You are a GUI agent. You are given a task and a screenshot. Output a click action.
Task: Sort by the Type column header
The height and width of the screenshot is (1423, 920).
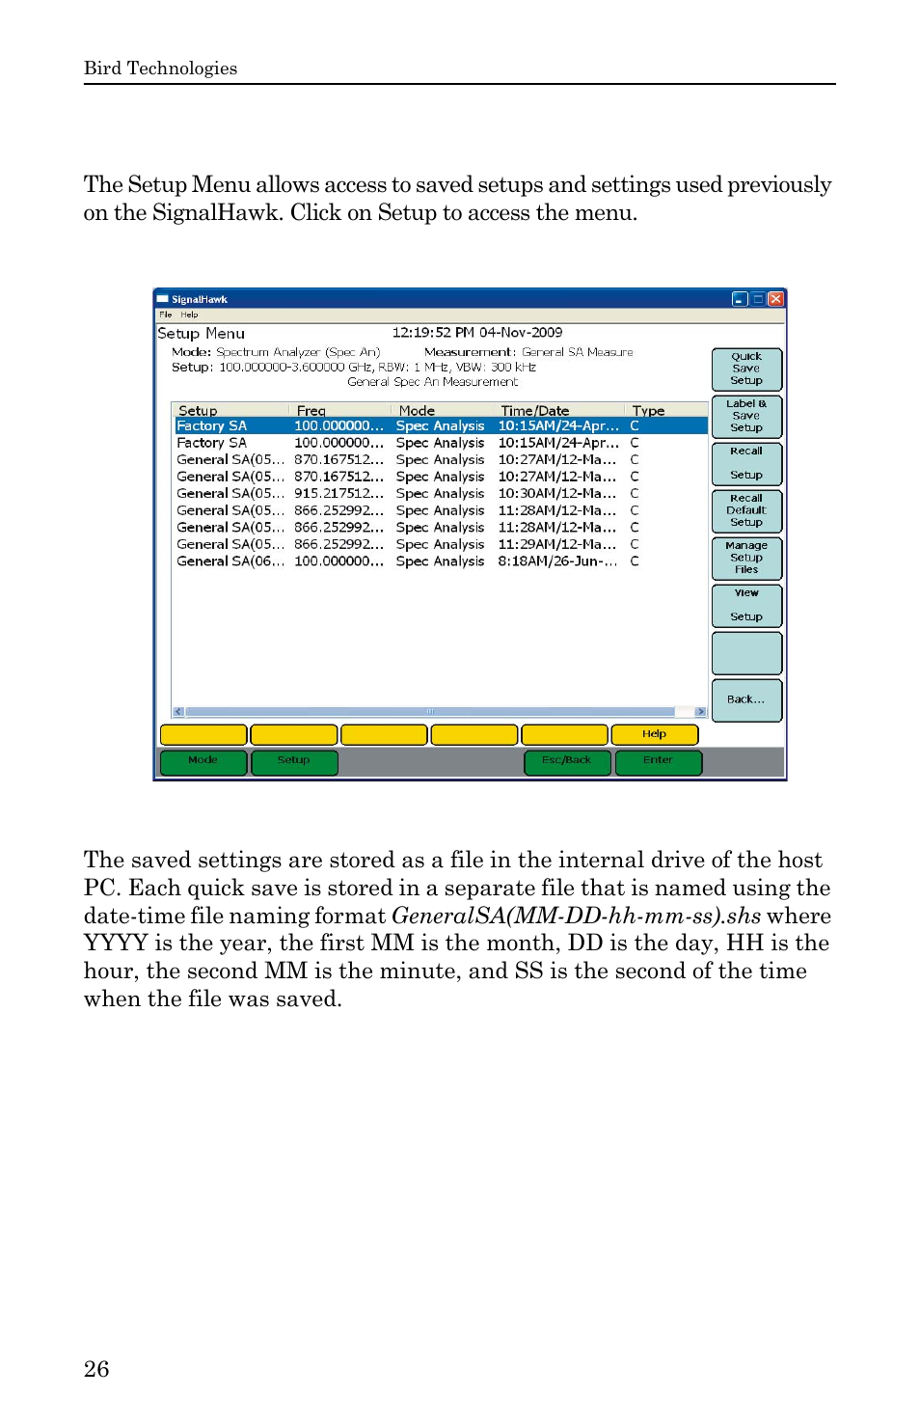665,410
